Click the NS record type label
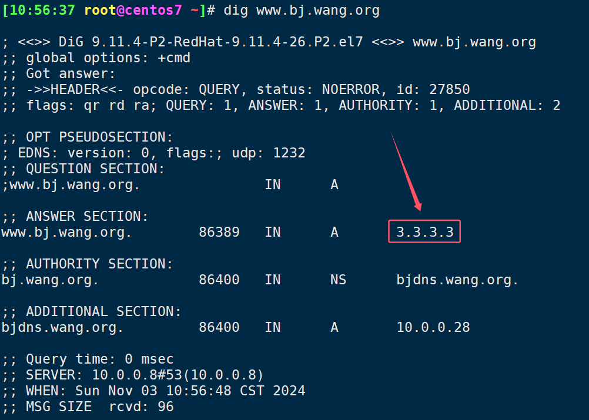The image size is (589, 420). 338,280
